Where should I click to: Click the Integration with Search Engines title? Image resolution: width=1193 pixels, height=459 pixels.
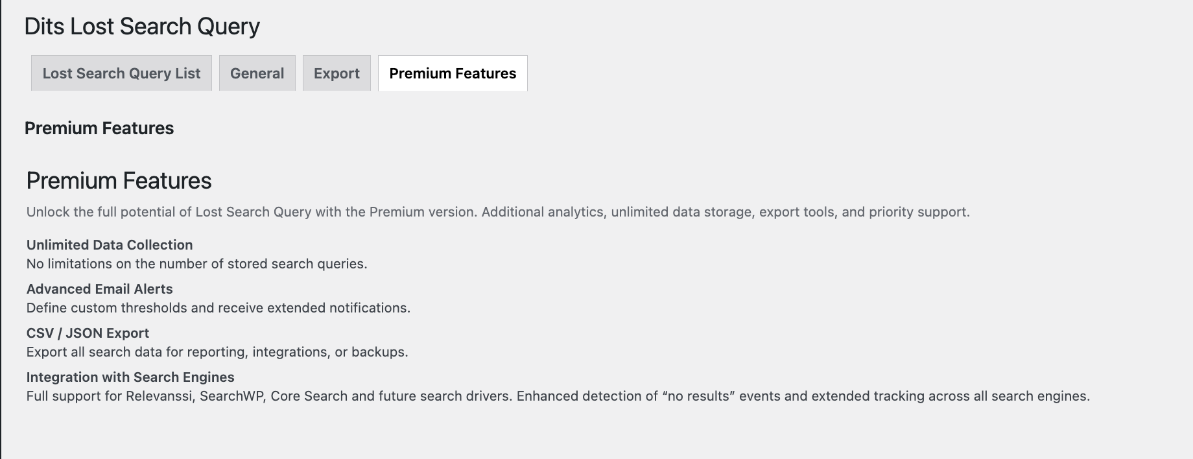pyautogui.click(x=130, y=377)
